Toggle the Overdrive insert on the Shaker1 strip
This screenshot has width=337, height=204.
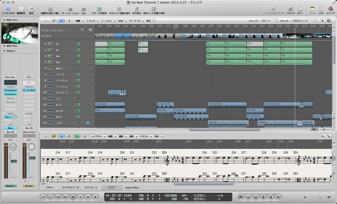coord(11,94)
